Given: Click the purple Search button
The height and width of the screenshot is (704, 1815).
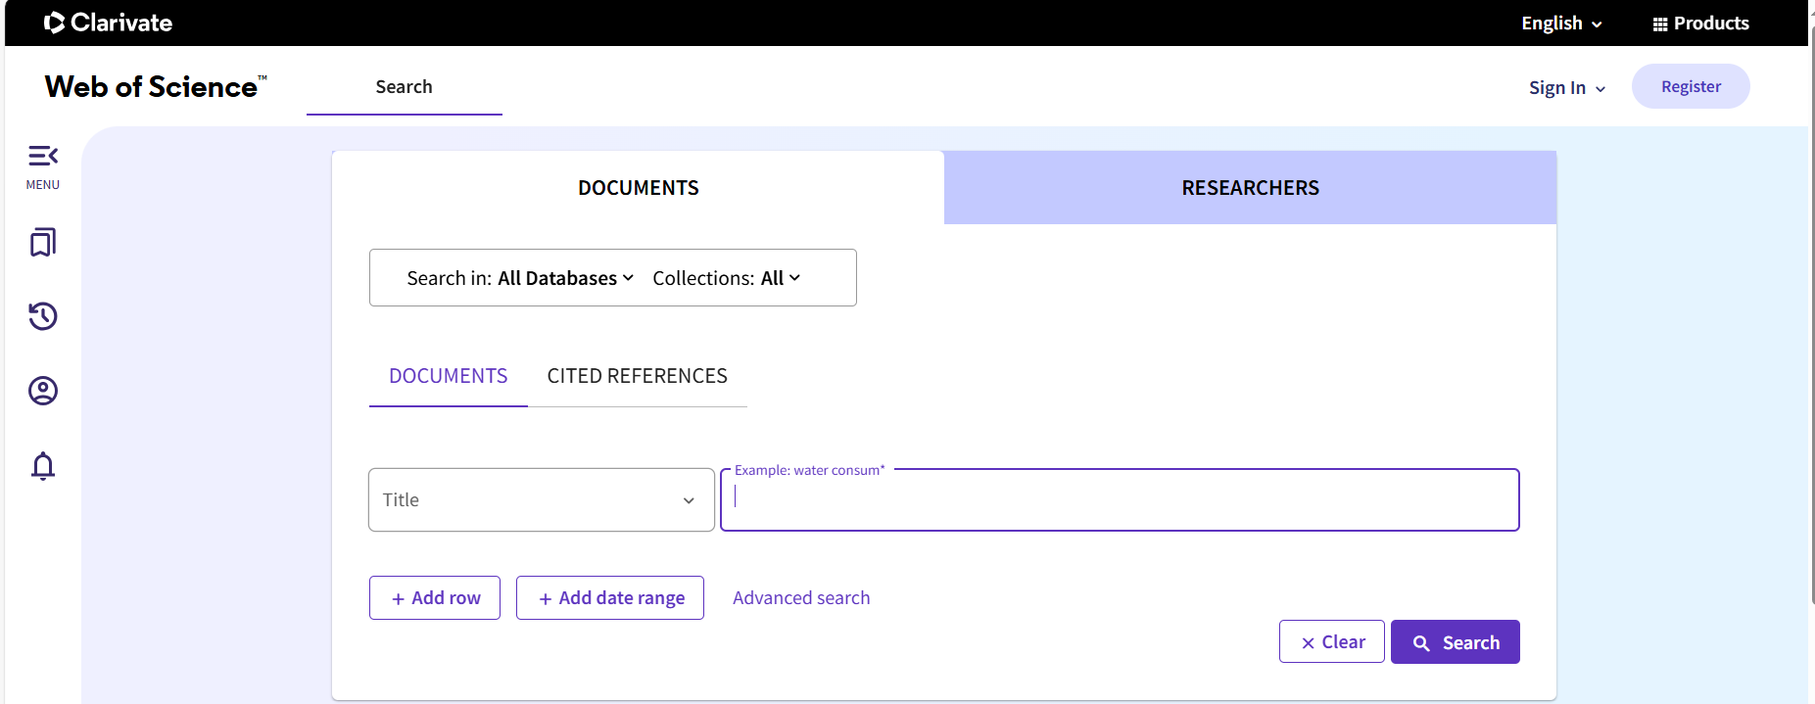Looking at the screenshot, I should point(1456,641).
